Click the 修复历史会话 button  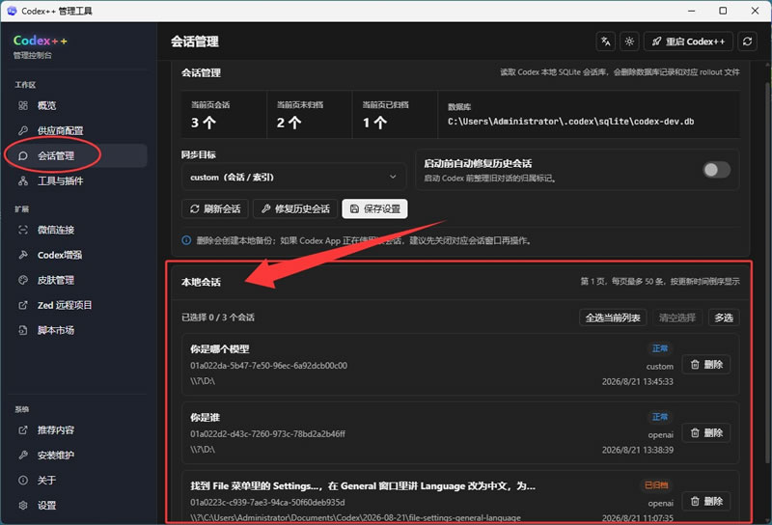tap(295, 208)
